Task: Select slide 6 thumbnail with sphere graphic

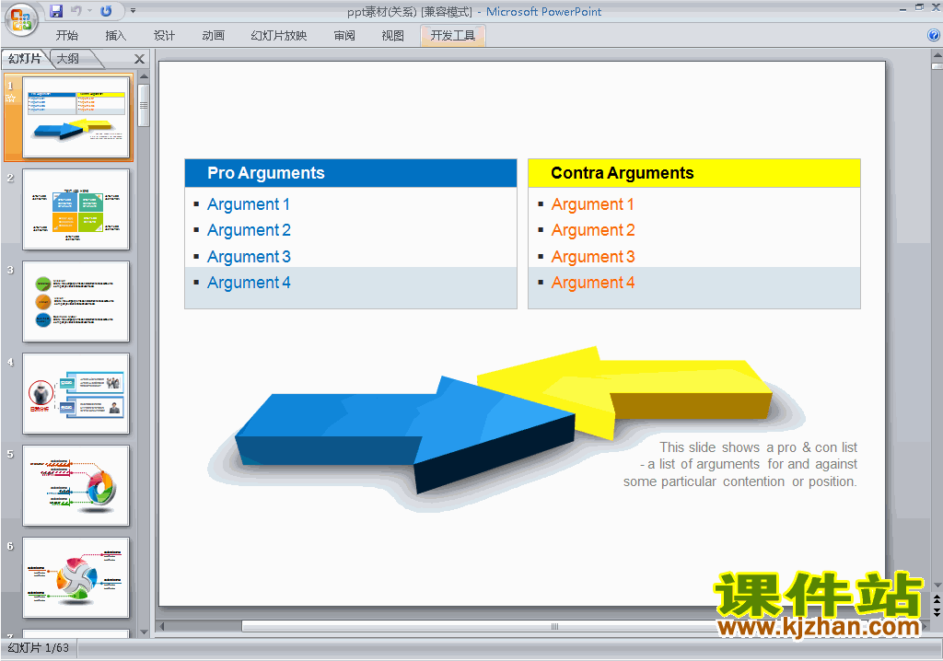Action: (76, 577)
